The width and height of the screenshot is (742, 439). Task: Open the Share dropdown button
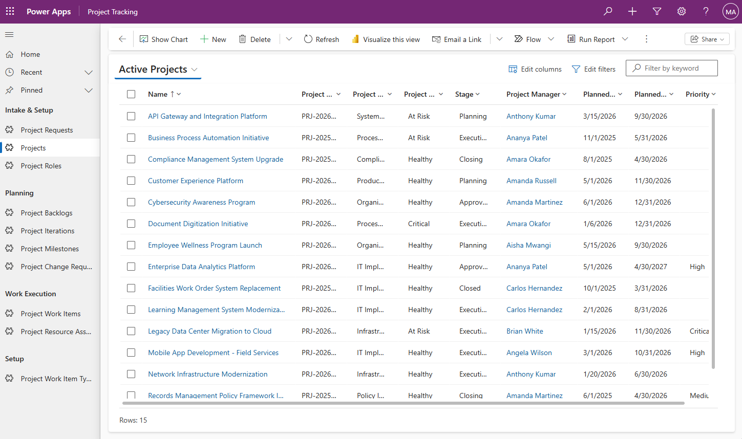(x=707, y=39)
